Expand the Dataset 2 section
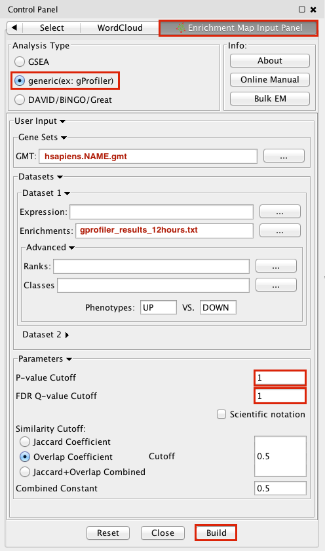This screenshot has width=325, height=551. click(x=67, y=335)
